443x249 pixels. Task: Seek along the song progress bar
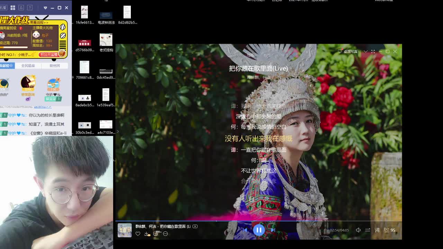pos(258,221)
